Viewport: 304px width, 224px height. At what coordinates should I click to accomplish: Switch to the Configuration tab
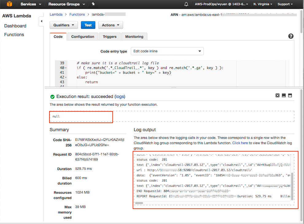click(x=83, y=37)
